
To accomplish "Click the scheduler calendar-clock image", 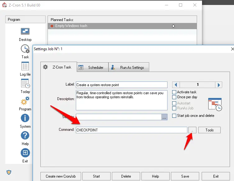I will click(x=215, y=104).
